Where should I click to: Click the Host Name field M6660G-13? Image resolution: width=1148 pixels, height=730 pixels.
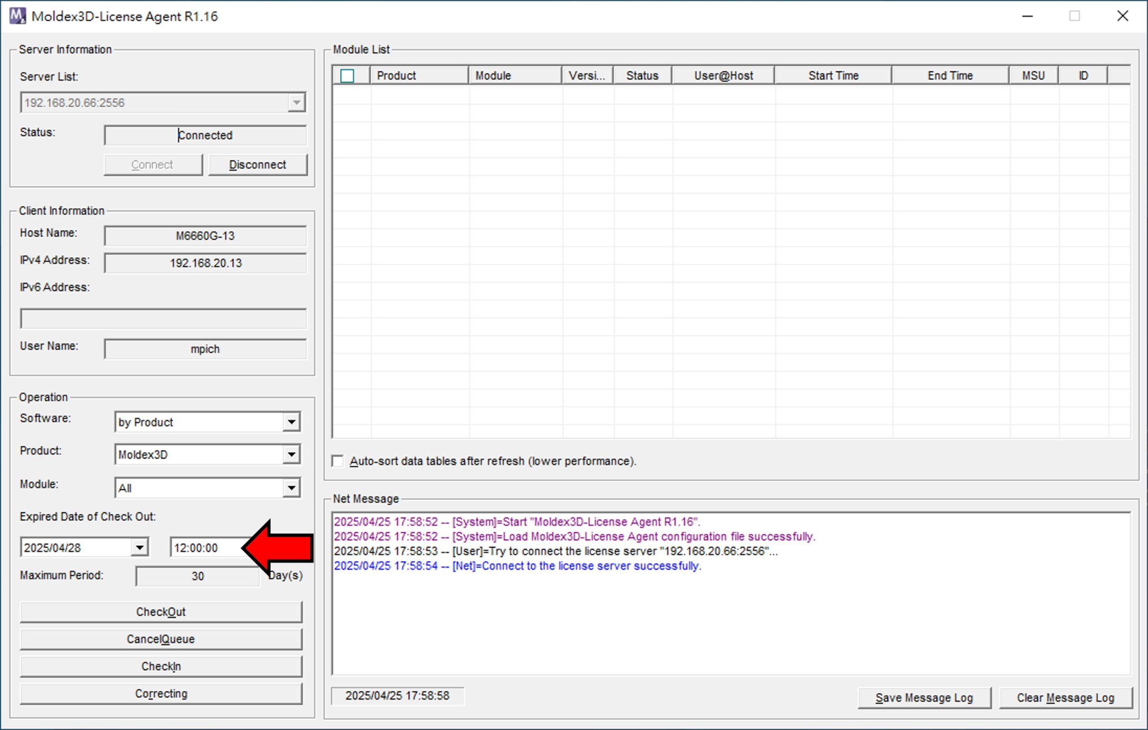205,236
